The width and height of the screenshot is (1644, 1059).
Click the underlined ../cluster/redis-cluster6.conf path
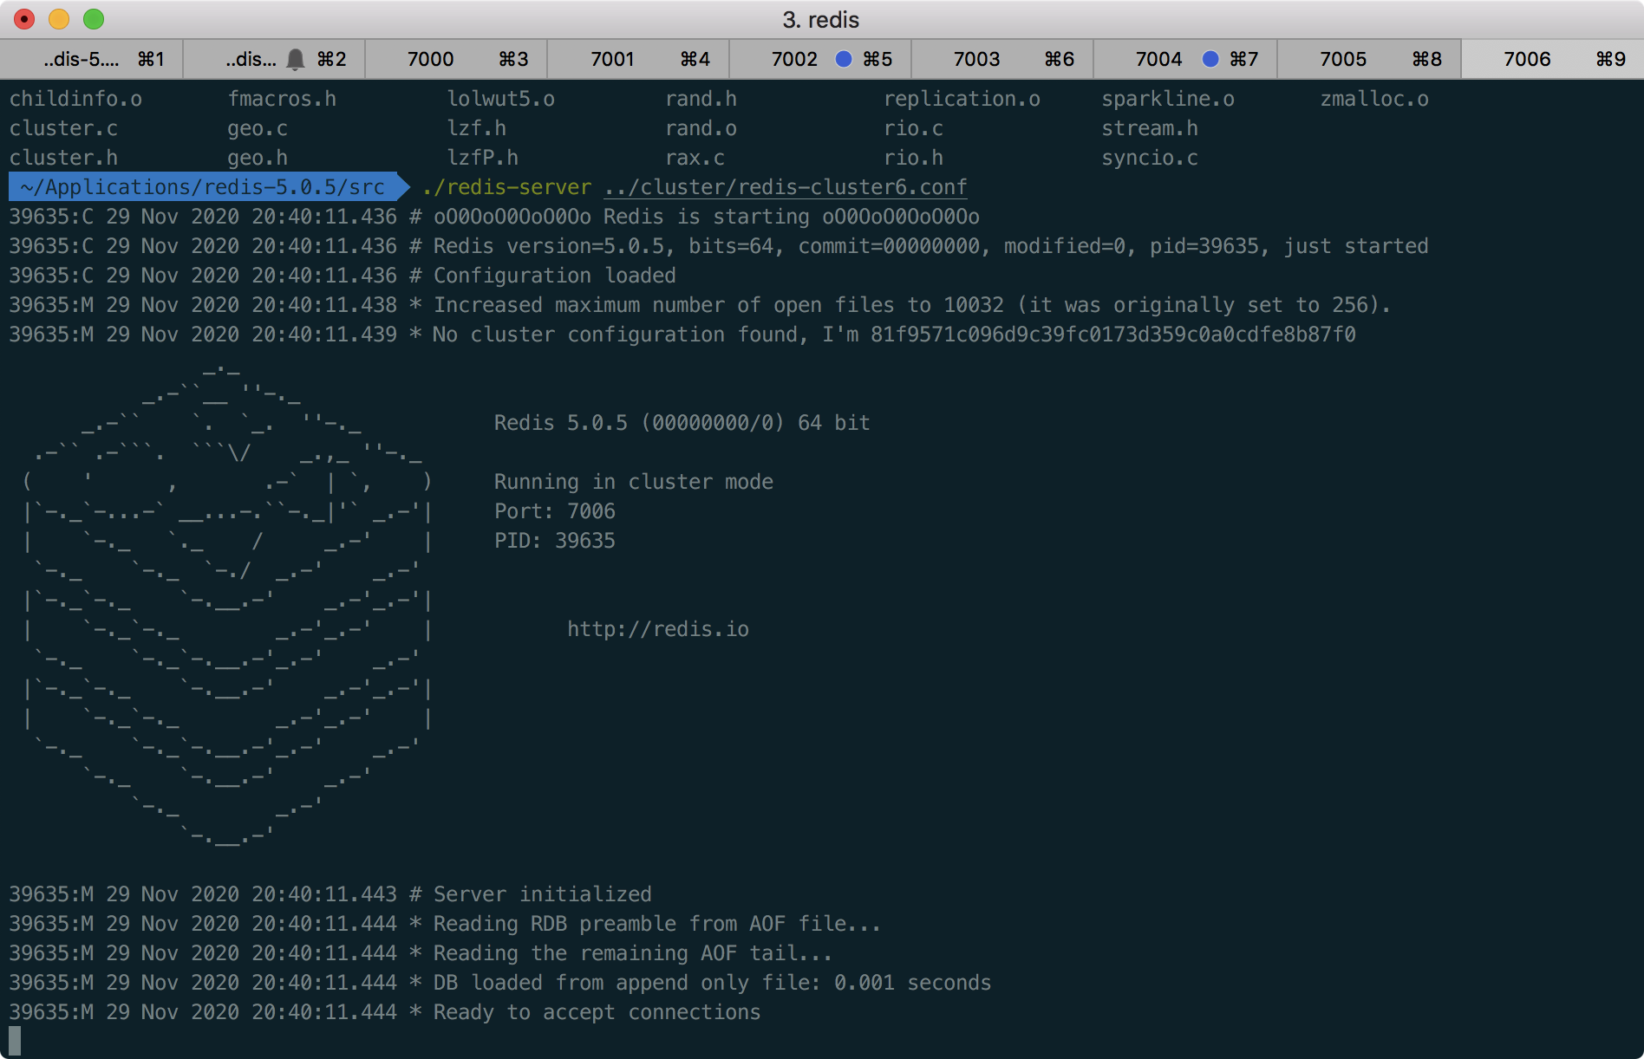pyautogui.click(x=786, y=187)
